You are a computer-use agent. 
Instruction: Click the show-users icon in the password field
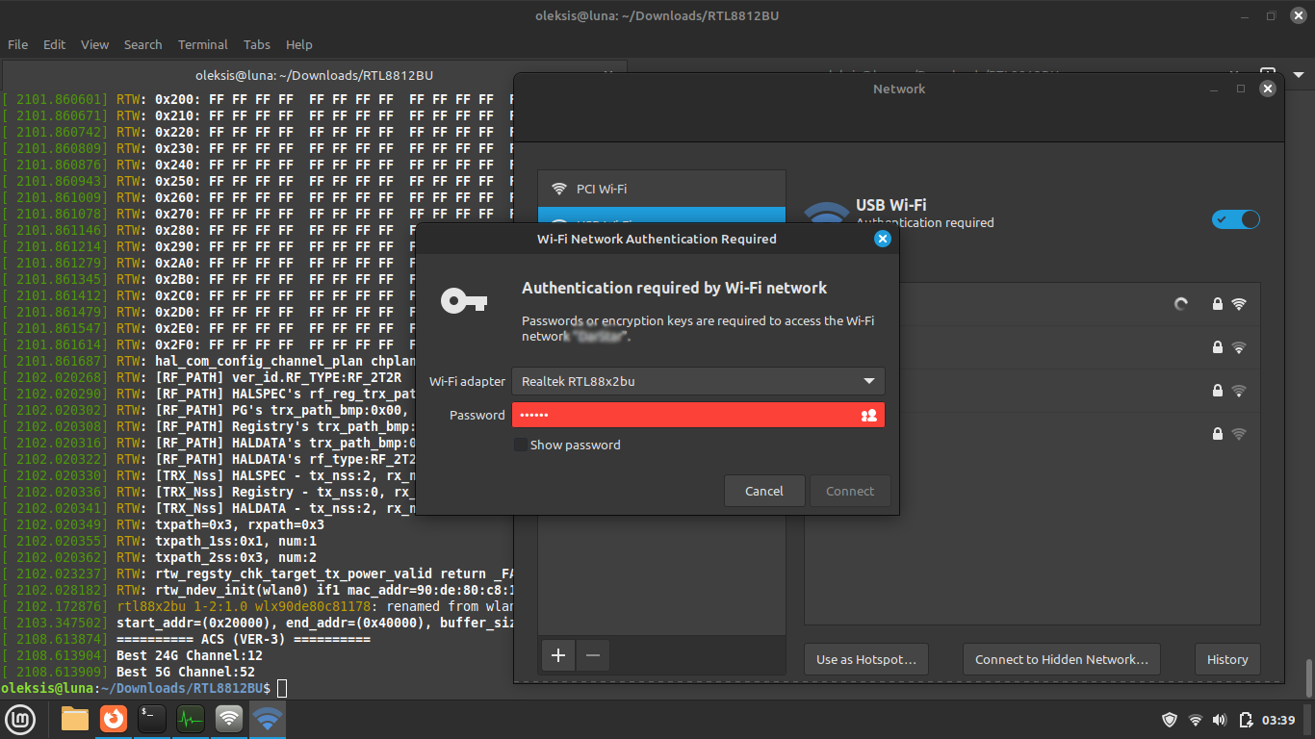click(869, 416)
